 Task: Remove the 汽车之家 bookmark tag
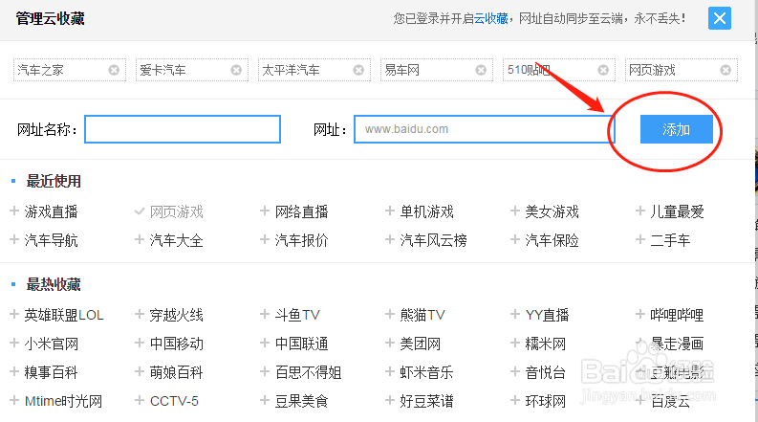pos(114,70)
